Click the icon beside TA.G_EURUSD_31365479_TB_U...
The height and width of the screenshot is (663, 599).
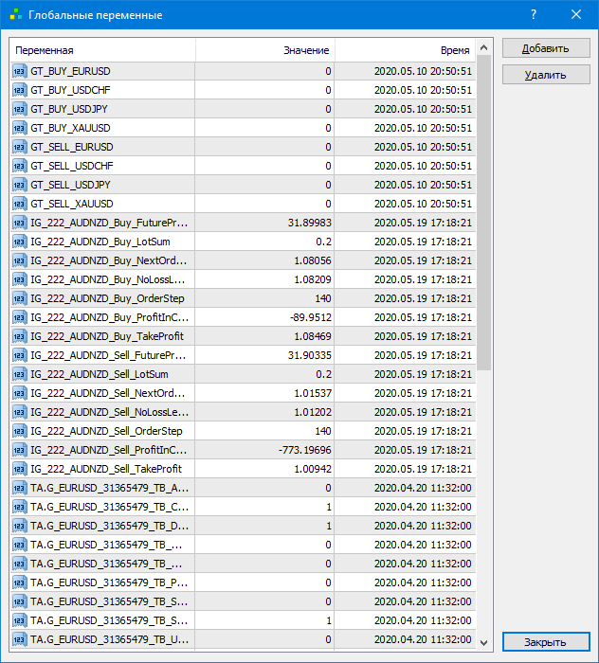[x=20, y=639]
